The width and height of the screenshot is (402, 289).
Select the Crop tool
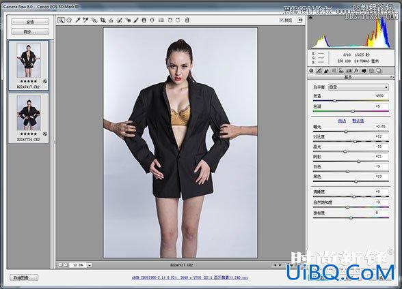(x=103, y=20)
